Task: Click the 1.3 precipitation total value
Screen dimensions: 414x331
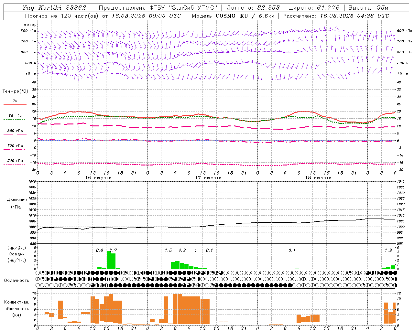Action: click(388, 250)
